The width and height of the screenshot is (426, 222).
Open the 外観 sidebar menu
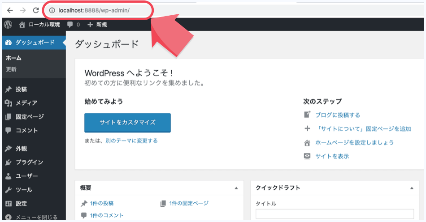click(x=21, y=149)
